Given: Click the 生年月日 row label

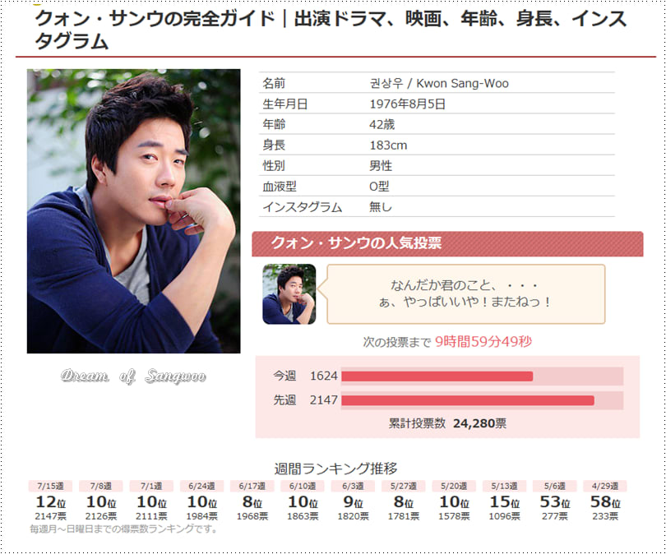Looking at the screenshot, I should click(284, 104).
